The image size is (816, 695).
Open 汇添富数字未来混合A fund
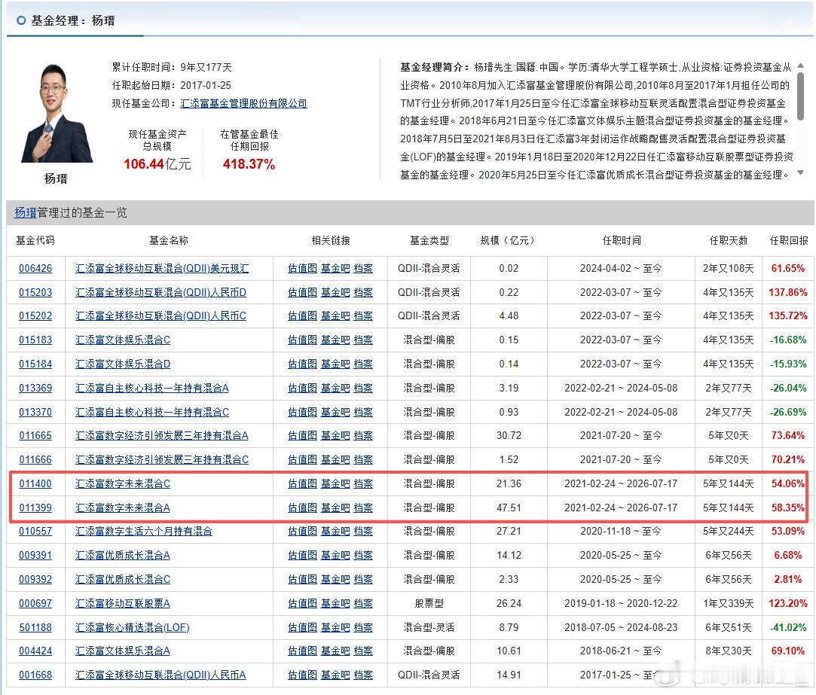pyautogui.click(x=123, y=508)
